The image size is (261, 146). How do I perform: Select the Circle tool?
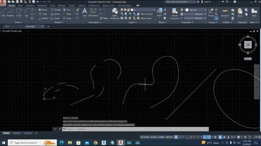click(19, 13)
